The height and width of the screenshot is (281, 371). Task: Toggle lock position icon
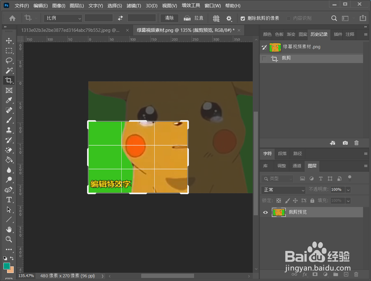[295, 201]
